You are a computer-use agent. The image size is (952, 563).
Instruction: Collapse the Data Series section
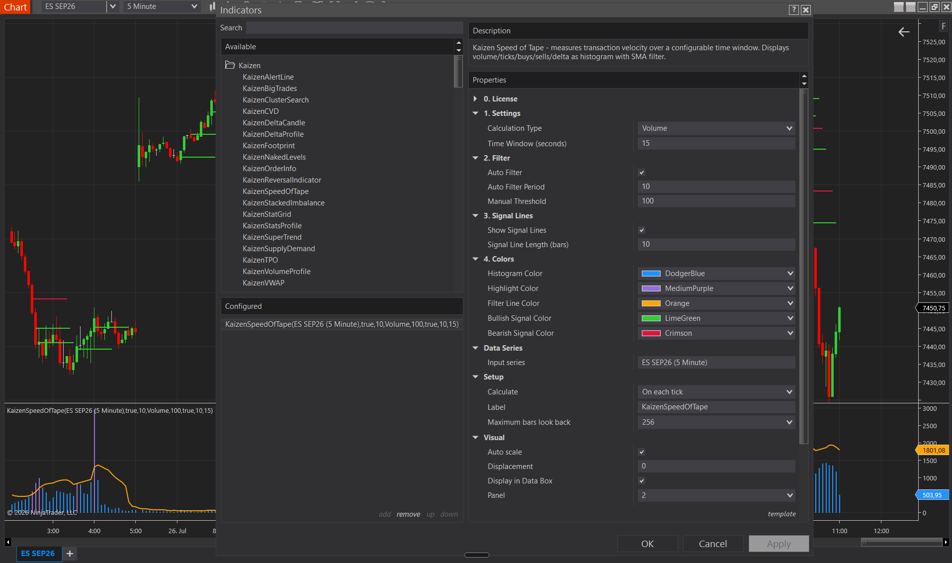click(476, 348)
